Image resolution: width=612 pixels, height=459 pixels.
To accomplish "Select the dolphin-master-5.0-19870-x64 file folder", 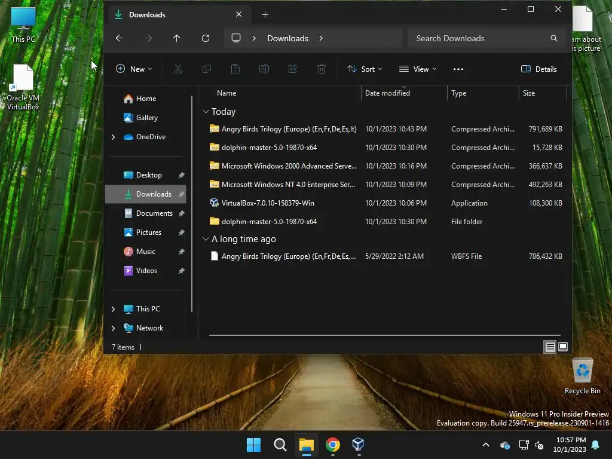I will coord(385,222).
